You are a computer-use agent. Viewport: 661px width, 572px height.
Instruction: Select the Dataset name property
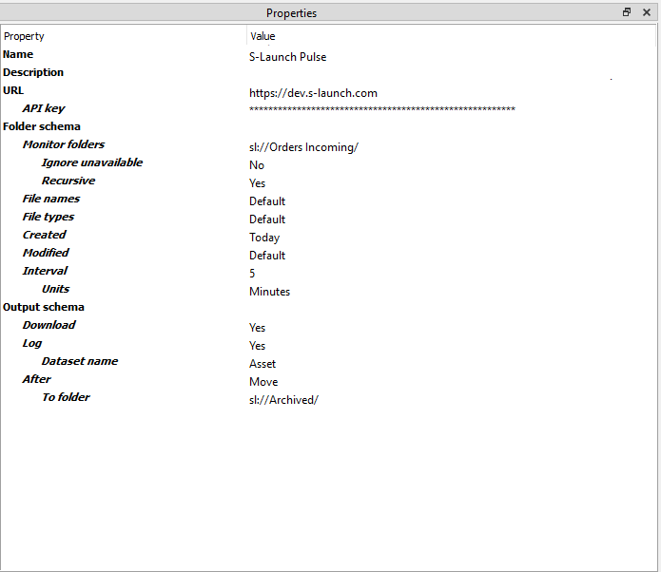[x=80, y=361]
